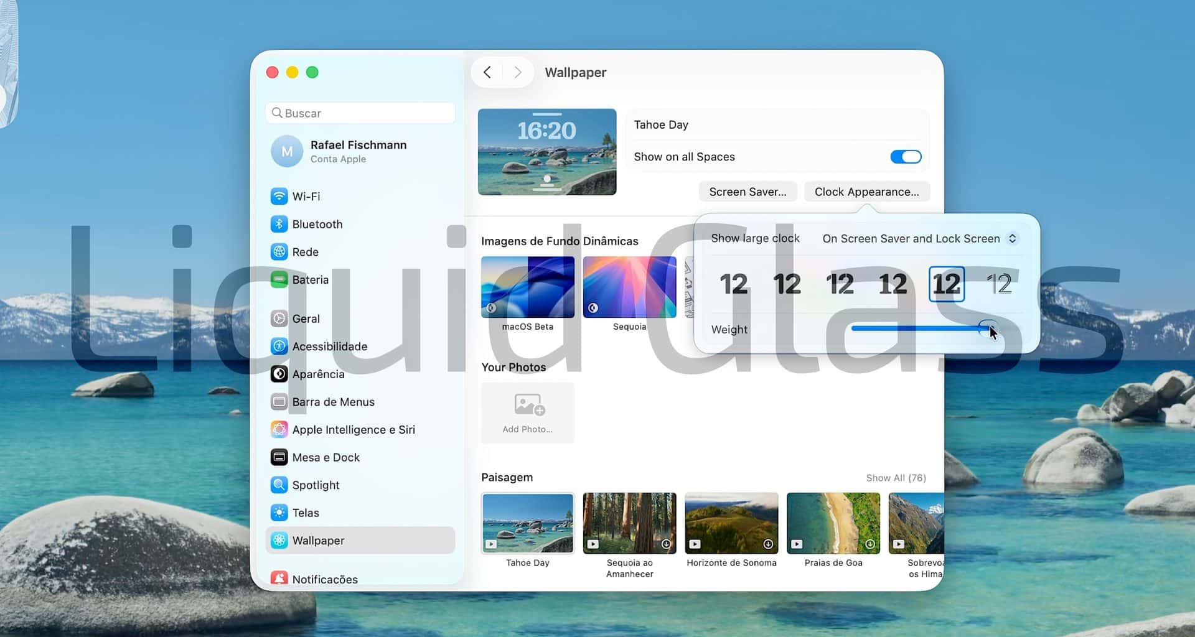1195x637 pixels.
Task: Click dynamic badge on Sequoia wallpaper
Action: coord(594,308)
